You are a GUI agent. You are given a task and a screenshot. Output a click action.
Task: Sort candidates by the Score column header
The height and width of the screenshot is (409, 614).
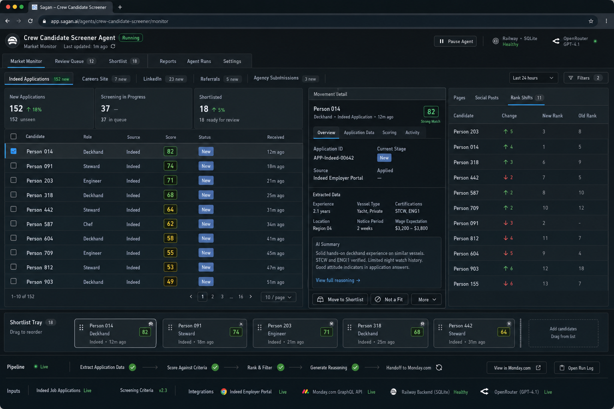coord(171,137)
